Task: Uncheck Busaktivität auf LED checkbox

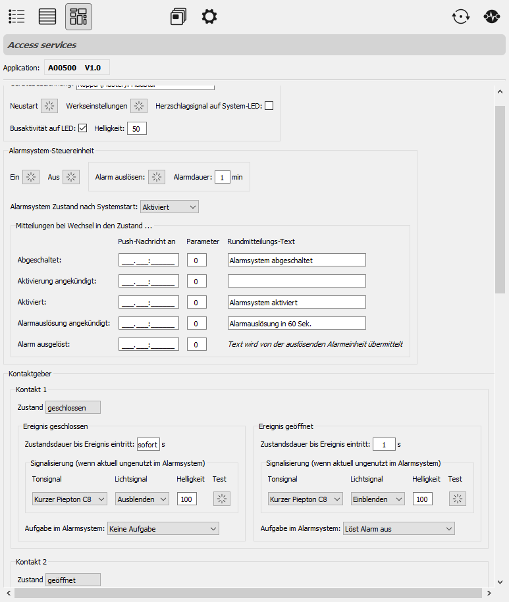Action: [83, 128]
